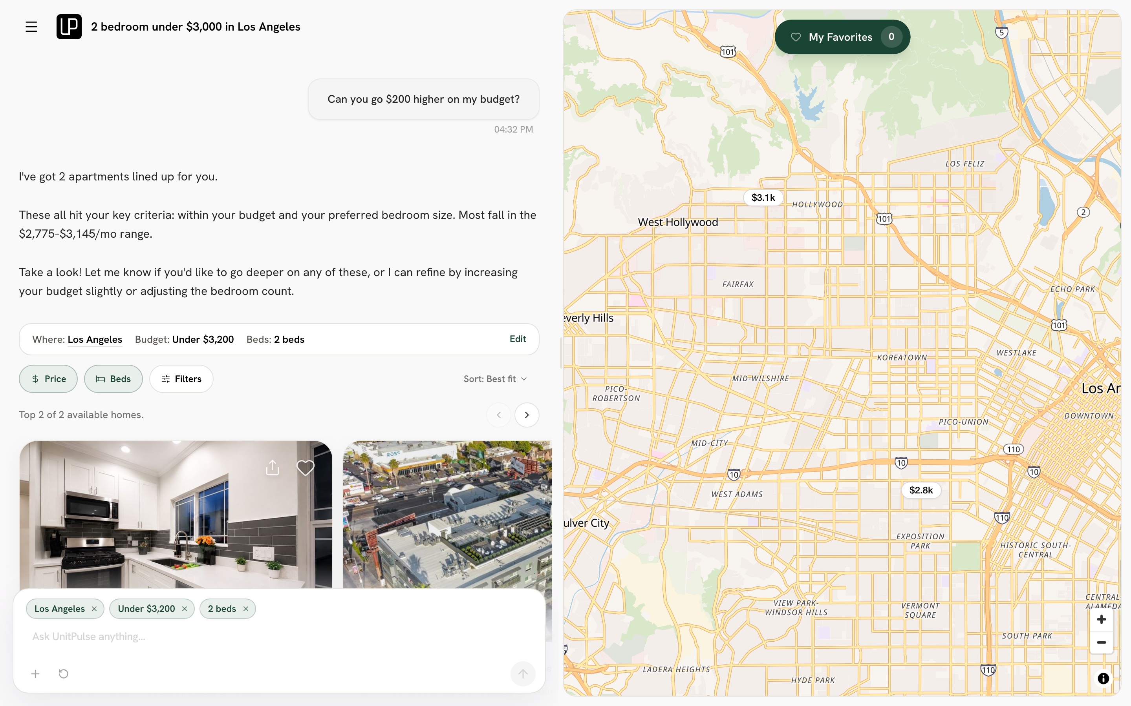Click the plus attachment icon
1131x706 pixels.
(x=35, y=674)
